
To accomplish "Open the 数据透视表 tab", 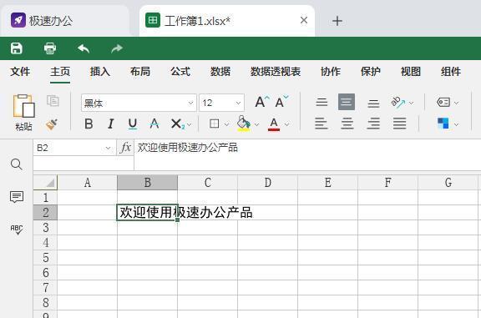I will pos(276,72).
